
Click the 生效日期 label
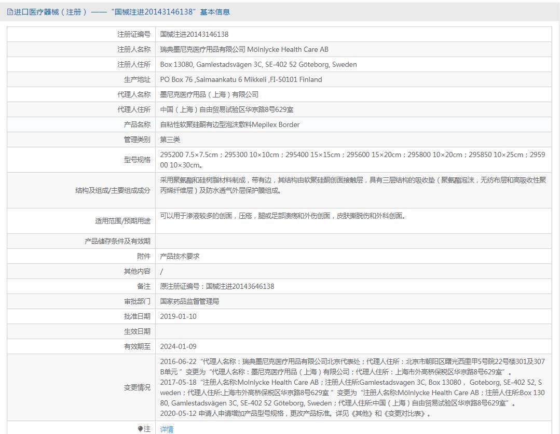pyautogui.click(x=137, y=331)
